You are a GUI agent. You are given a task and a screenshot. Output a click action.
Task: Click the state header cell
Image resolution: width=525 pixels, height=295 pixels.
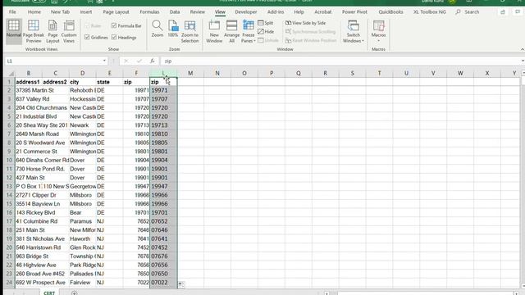(109, 82)
